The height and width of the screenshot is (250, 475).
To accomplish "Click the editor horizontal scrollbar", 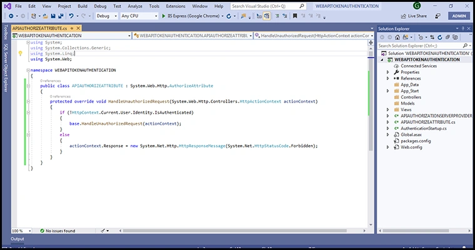I will [x=235, y=231].
